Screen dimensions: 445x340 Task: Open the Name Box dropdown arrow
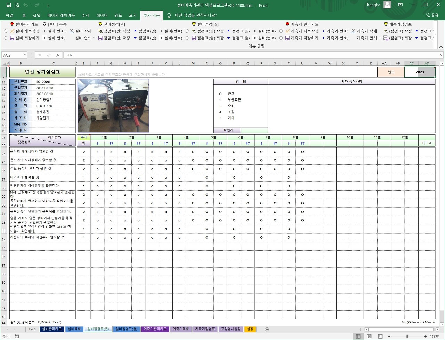click(x=25, y=55)
